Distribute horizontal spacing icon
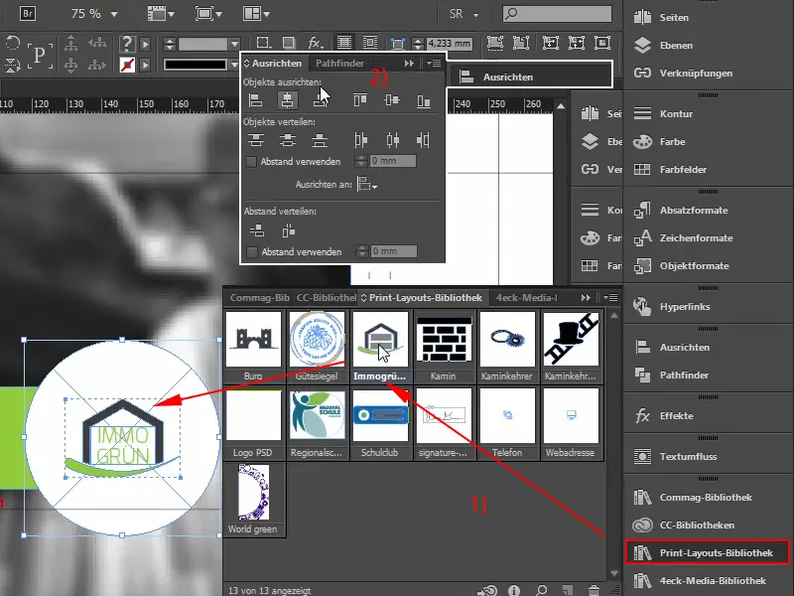This screenshot has width=794, height=596. coord(289,231)
